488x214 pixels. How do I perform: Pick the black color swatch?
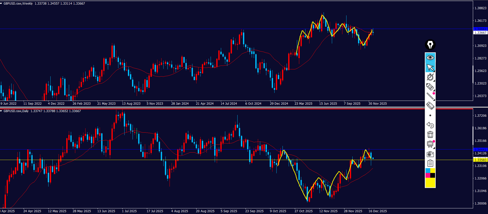tap(433, 175)
